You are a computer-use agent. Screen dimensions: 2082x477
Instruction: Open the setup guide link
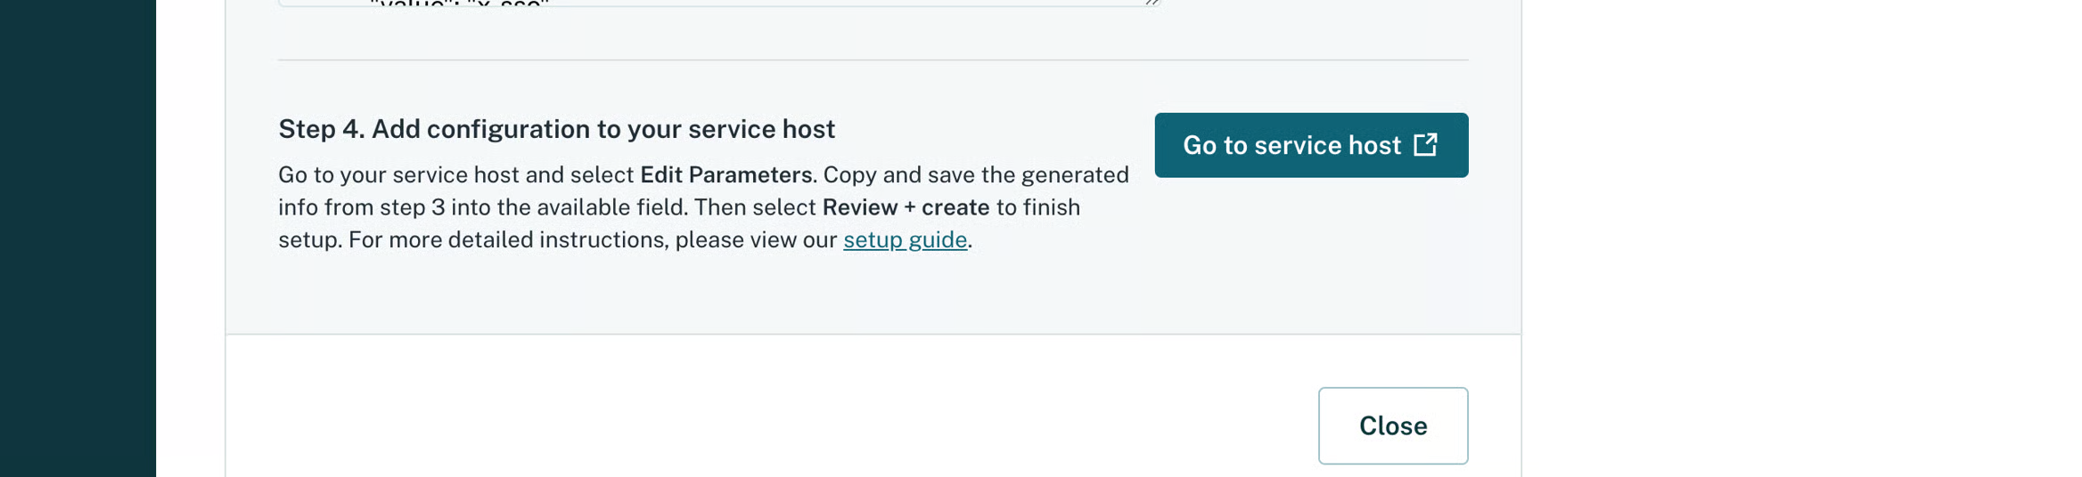[x=905, y=240]
